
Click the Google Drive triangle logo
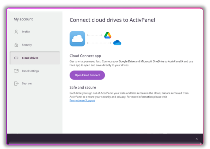[x=108, y=35]
